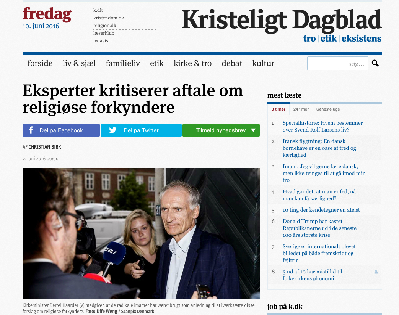The width and height of the screenshot is (399, 315).
Task: Click the Bertel Haarder article photo
Action: (141, 233)
